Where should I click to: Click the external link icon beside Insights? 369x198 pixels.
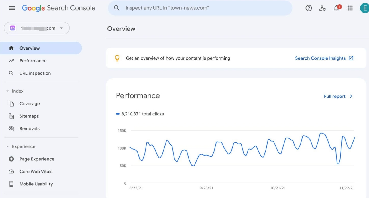(x=351, y=58)
